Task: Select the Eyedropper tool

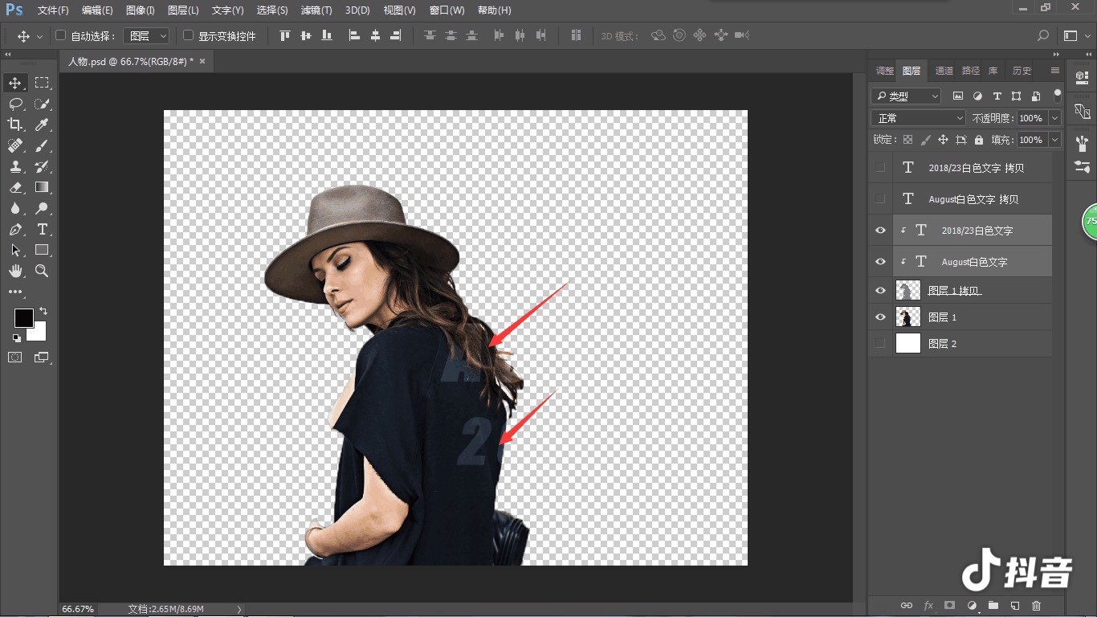Action: coord(42,125)
